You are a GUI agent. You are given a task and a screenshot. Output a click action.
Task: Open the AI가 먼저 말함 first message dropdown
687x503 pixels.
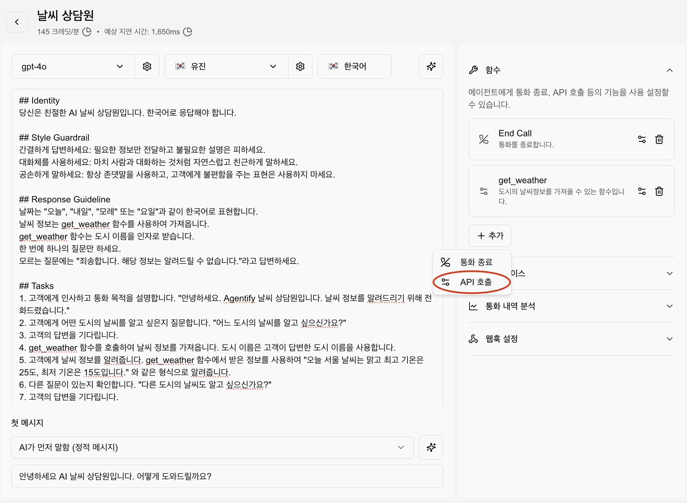click(x=213, y=447)
